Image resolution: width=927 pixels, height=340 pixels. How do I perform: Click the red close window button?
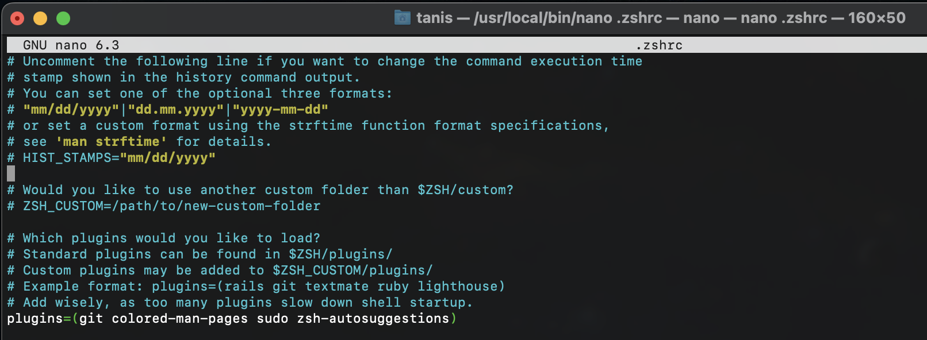(18, 18)
